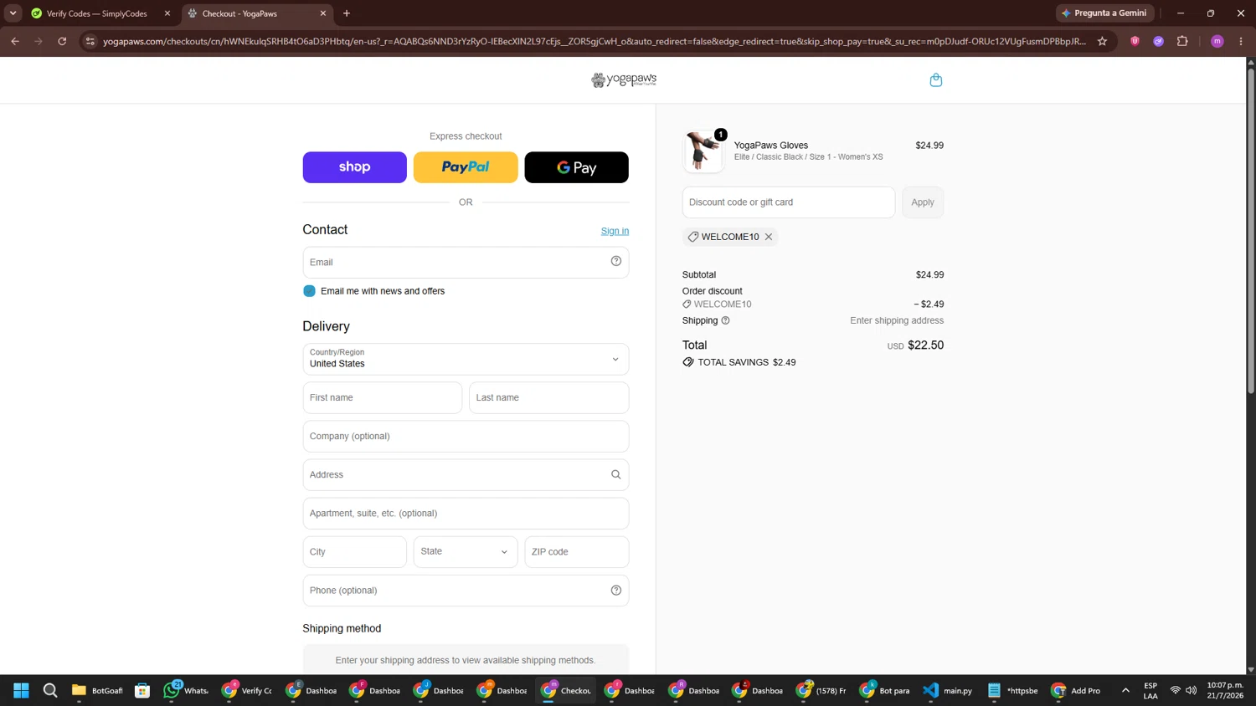Remove the WELCOME10 discount code tag
The image size is (1256, 706).
769,237
